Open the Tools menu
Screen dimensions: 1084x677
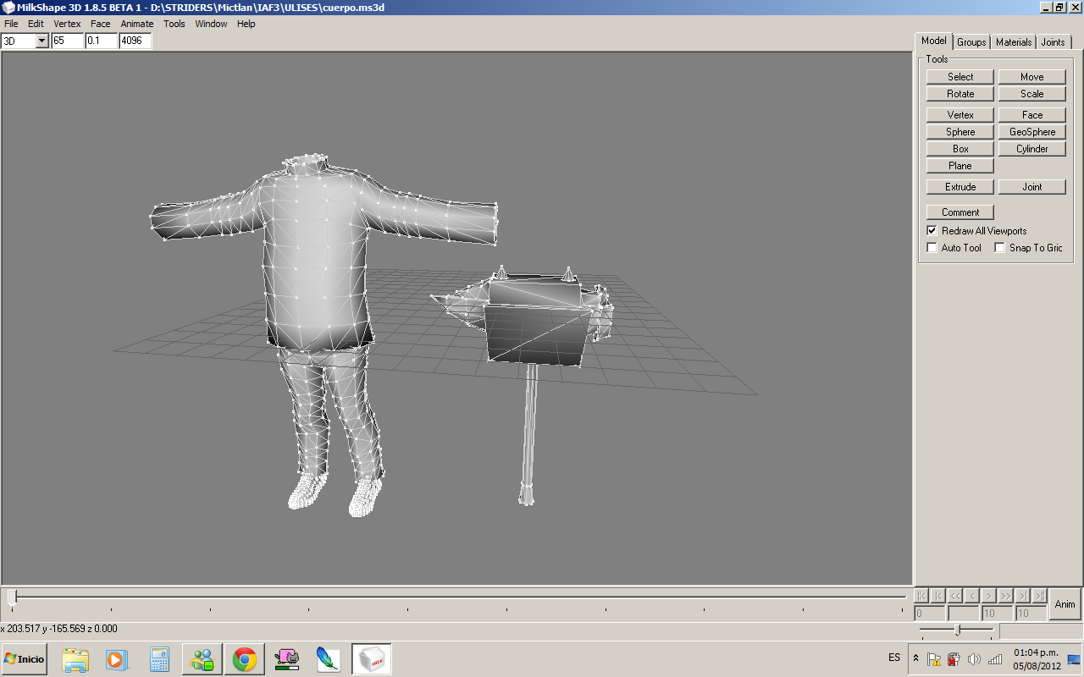(174, 24)
